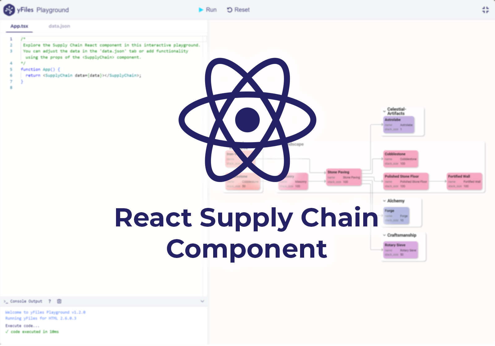Image resolution: width=495 pixels, height=346 pixels.
Task: Click the terminal prompt icon beside Console Output
Action: (5, 301)
